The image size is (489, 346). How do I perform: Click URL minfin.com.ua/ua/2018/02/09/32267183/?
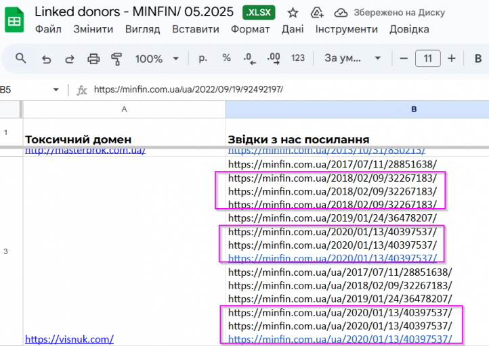tap(340, 286)
